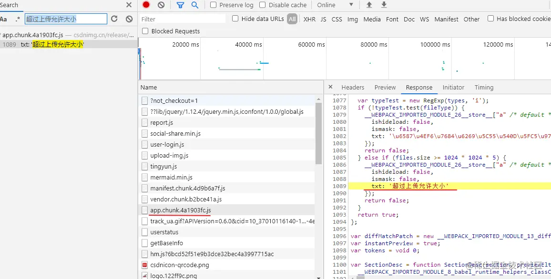This screenshot has width=551, height=279.
Task: Select the All filter type
Action: 292,20
